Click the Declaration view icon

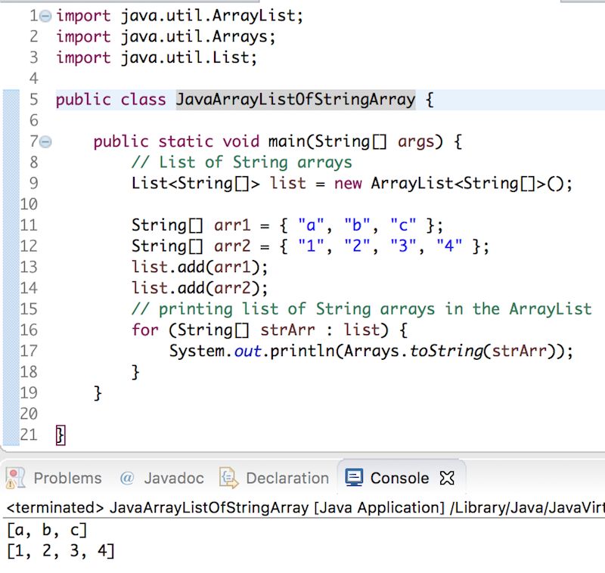pyautogui.click(x=228, y=478)
